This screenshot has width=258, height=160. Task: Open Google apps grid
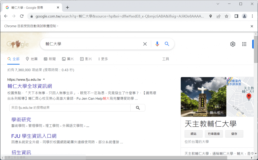point(244,44)
